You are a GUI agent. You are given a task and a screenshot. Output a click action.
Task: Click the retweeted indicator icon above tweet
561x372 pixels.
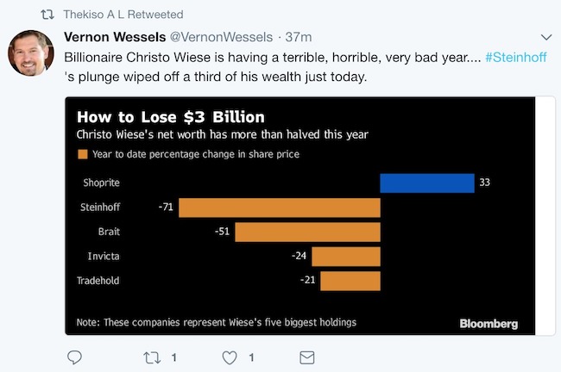[47, 15]
